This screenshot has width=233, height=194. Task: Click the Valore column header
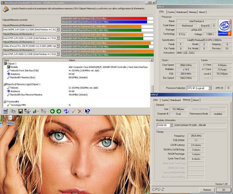point(109,60)
